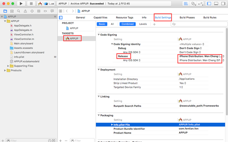Select the Levels view button
This screenshot has width=228, height=142.
click(143, 24)
